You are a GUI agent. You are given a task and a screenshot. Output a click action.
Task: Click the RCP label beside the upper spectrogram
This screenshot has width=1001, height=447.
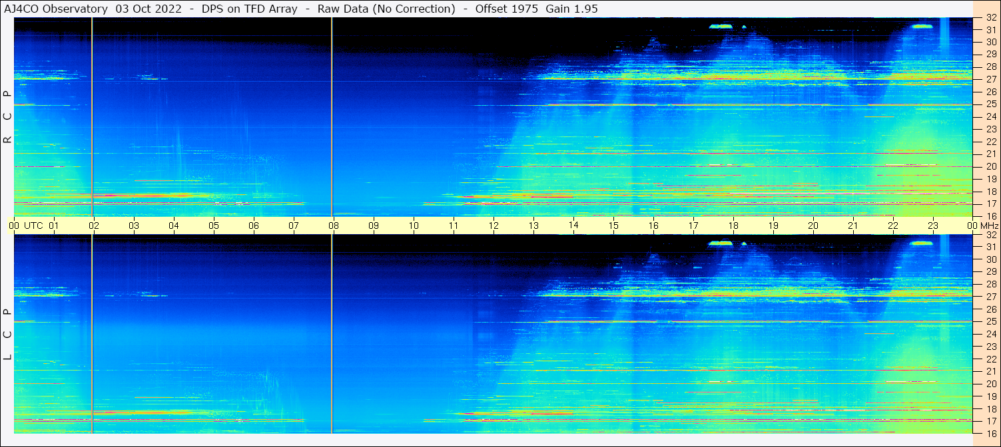point(8,116)
